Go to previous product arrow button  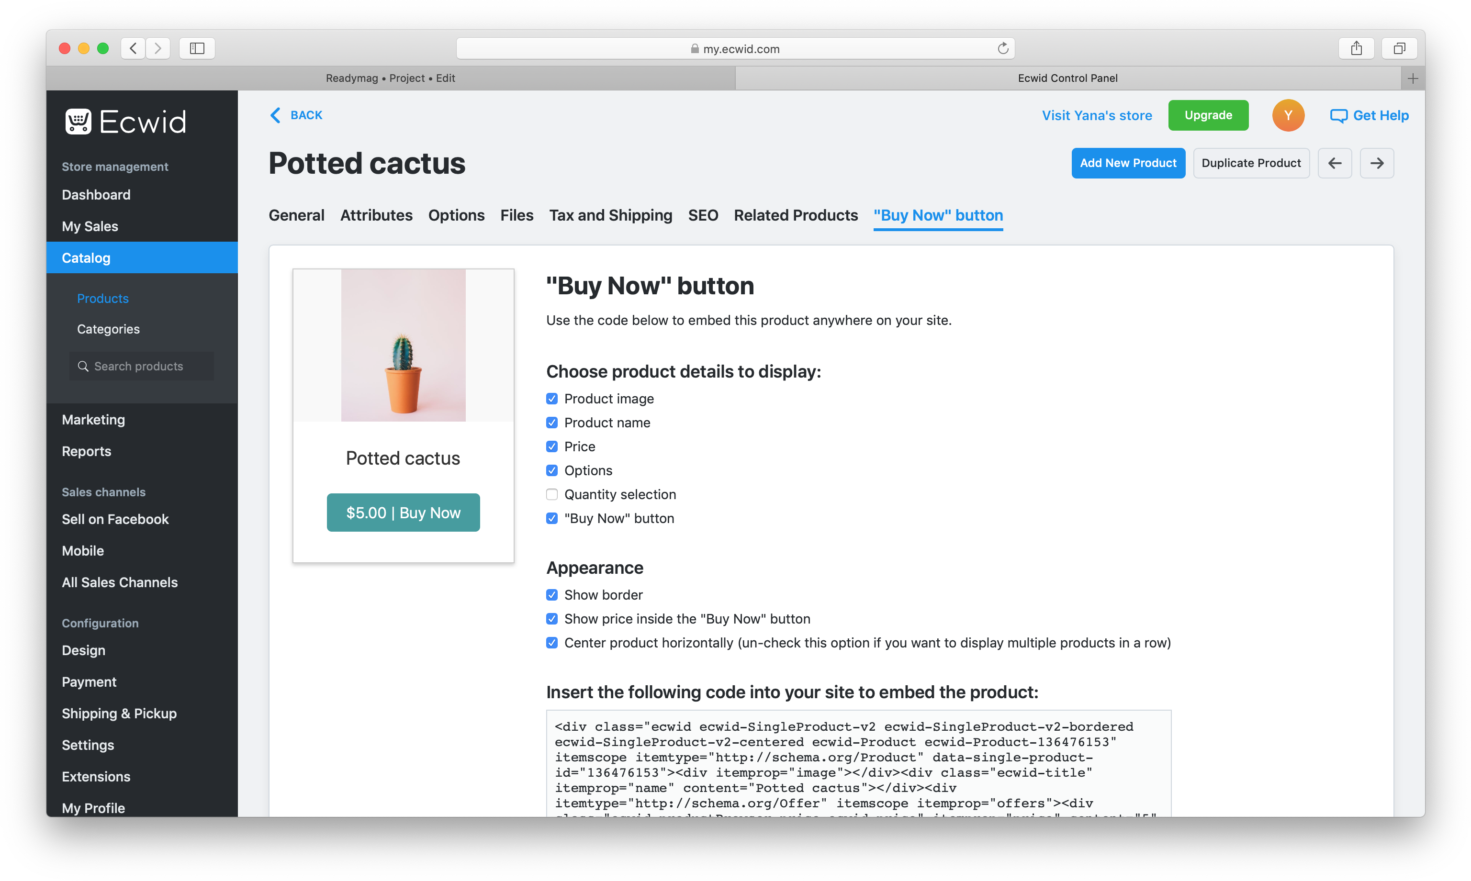tap(1335, 163)
